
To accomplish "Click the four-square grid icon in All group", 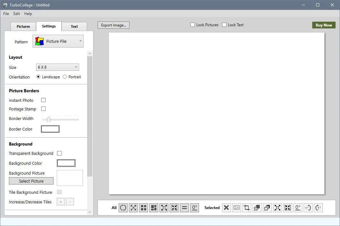I will tap(144, 208).
